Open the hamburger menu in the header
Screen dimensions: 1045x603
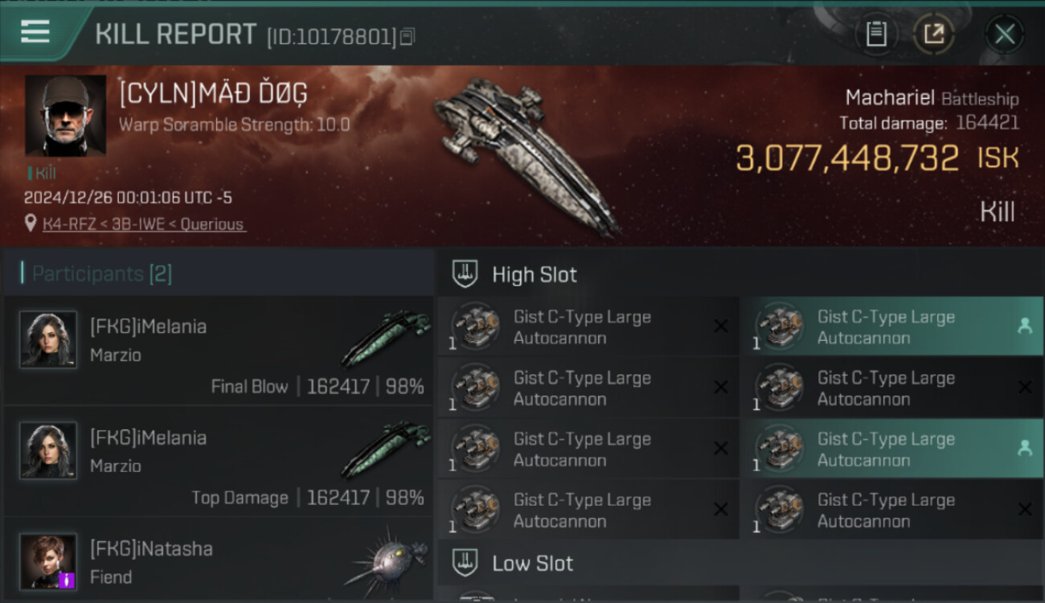(x=35, y=32)
